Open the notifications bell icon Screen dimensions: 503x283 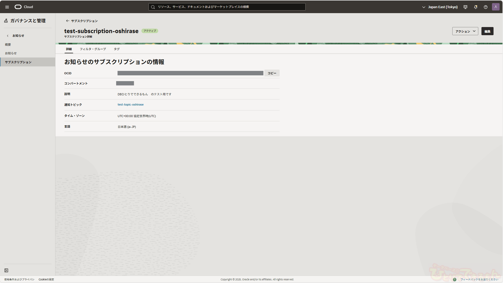click(x=475, y=7)
